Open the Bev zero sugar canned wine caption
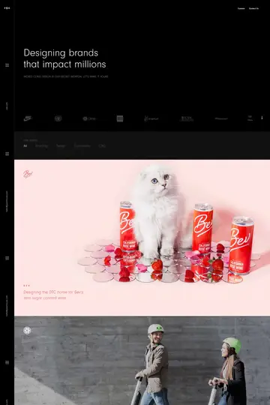270x405 pixels. tap(53, 295)
